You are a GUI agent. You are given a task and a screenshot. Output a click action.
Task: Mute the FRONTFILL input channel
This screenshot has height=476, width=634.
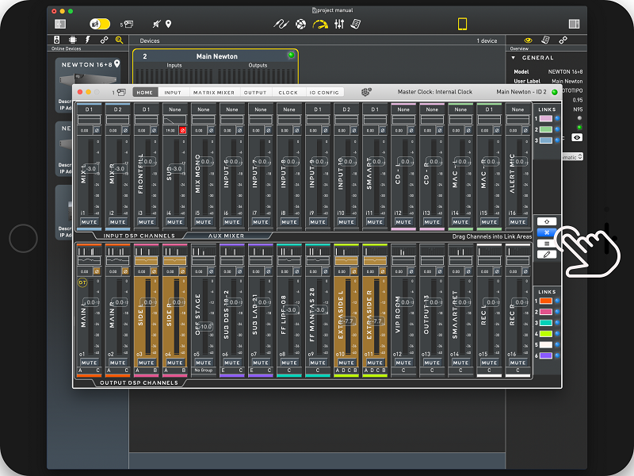tap(146, 222)
